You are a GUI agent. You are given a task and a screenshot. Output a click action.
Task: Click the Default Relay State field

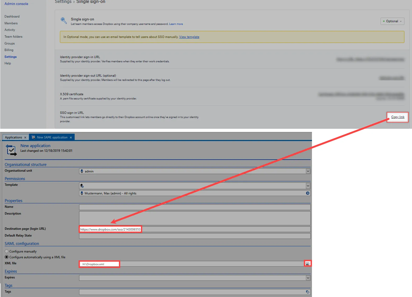click(x=195, y=236)
